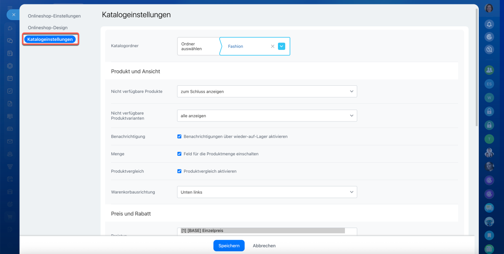504x254 pixels.
Task: Open the Onlineshop-Design section
Action: click(x=48, y=28)
